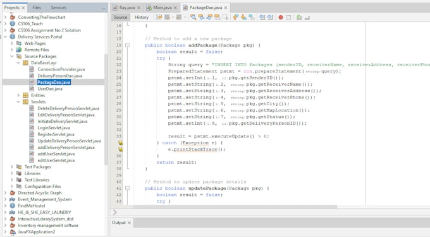The image size is (430, 237).
Task: Open the Main.java editor tab
Action: pos(163,8)
